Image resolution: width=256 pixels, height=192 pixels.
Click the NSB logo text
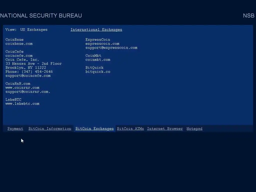coord(249,15)
